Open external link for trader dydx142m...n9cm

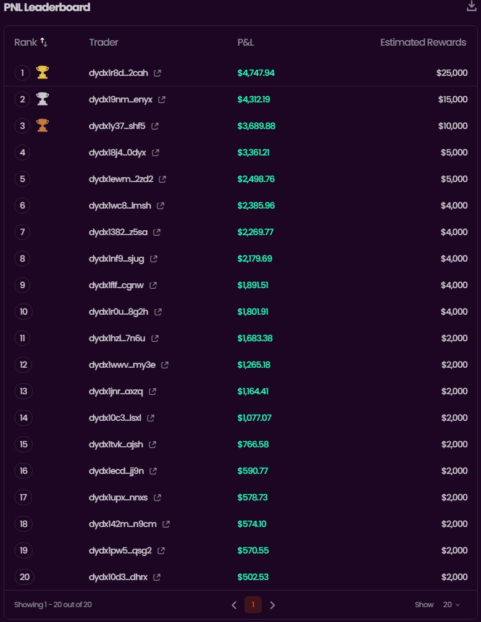click(x=166, y=524)
